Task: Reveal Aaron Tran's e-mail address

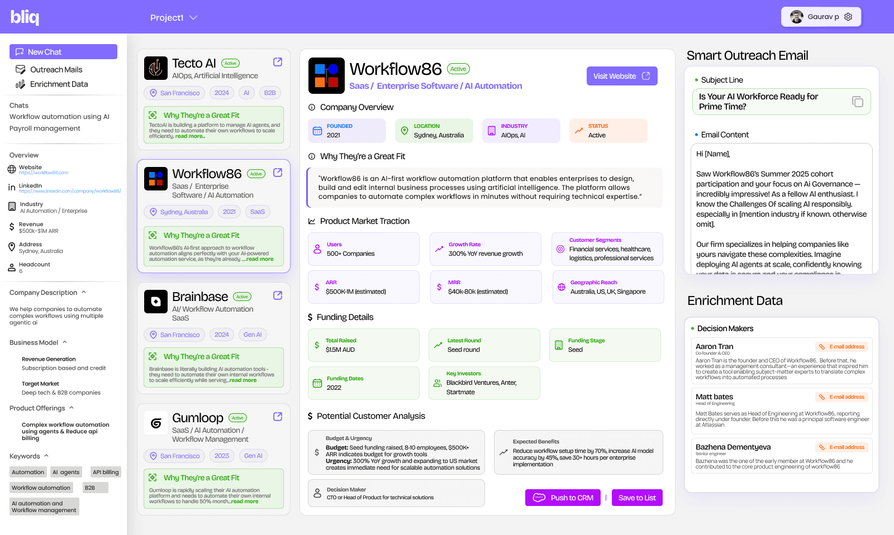Action: (x=842, y=347)
